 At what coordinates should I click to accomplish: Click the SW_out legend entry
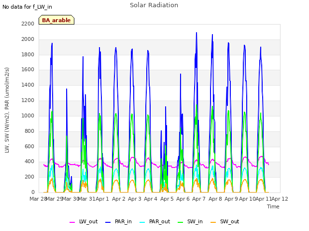pyautogui.click(x=225, y=221)
